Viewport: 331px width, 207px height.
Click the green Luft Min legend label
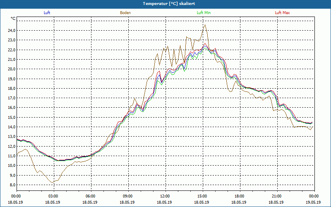click(x=204, y=13)
